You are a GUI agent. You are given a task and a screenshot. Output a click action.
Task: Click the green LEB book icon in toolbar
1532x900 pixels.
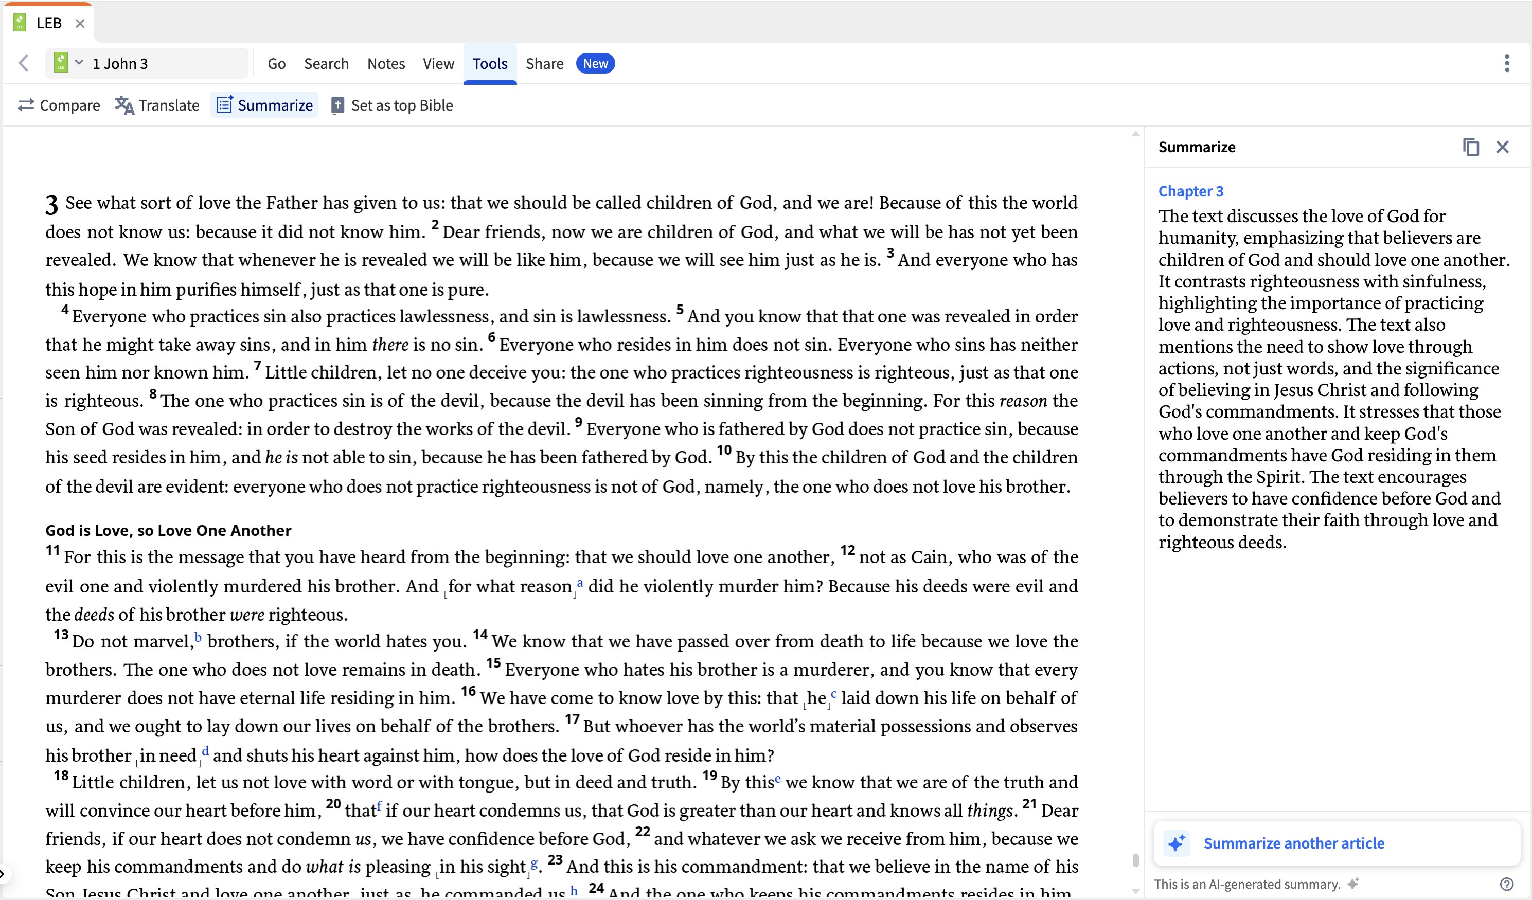[x=61, y=63]
